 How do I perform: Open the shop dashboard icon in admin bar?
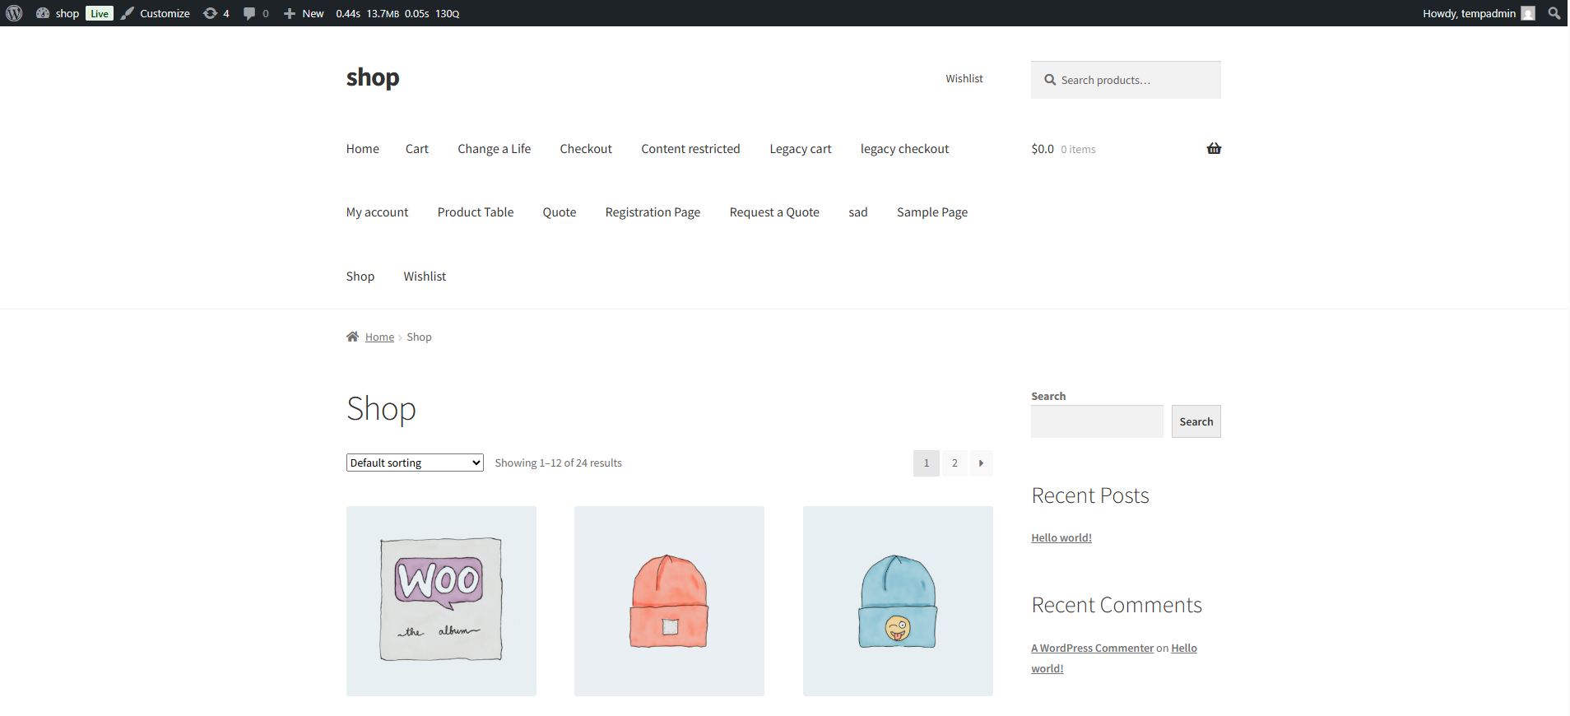pyautogui.click(x=43, y=13)
